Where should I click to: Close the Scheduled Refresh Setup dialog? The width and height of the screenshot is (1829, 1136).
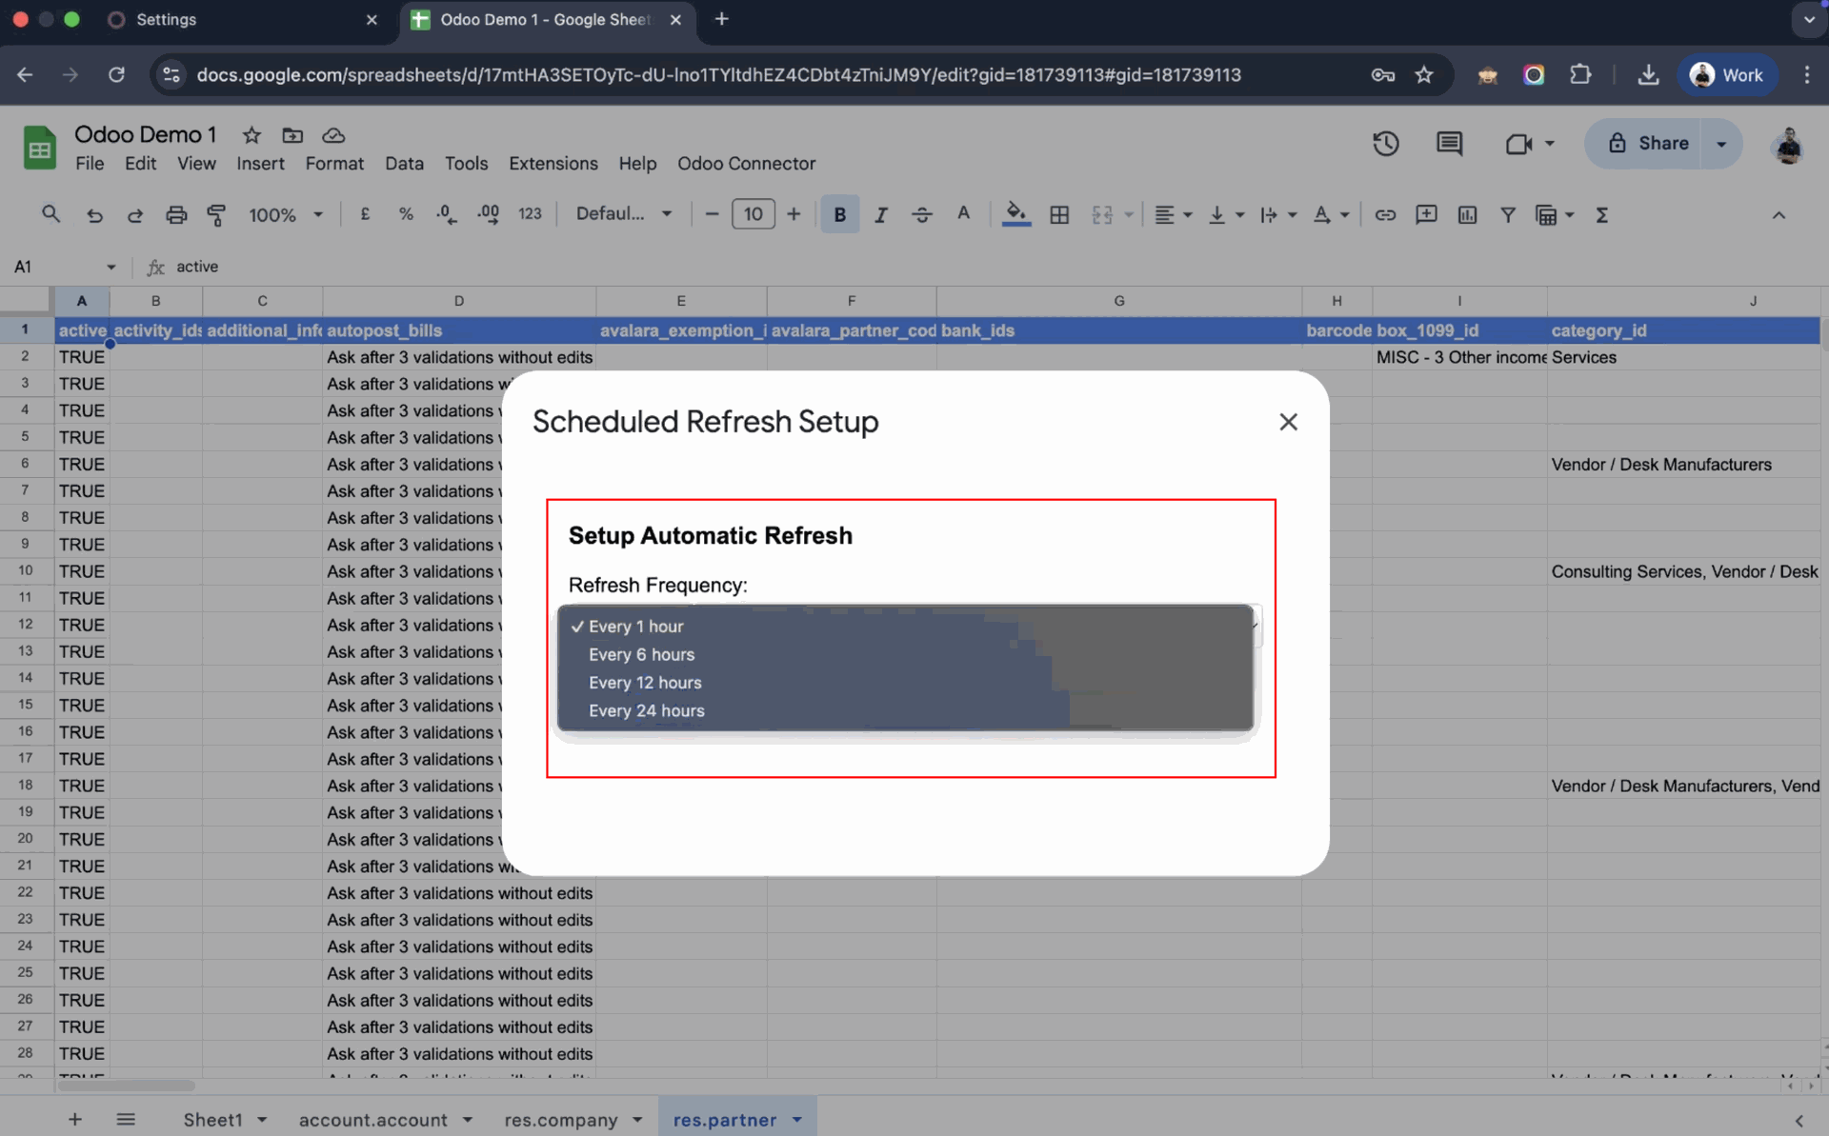1288,422
